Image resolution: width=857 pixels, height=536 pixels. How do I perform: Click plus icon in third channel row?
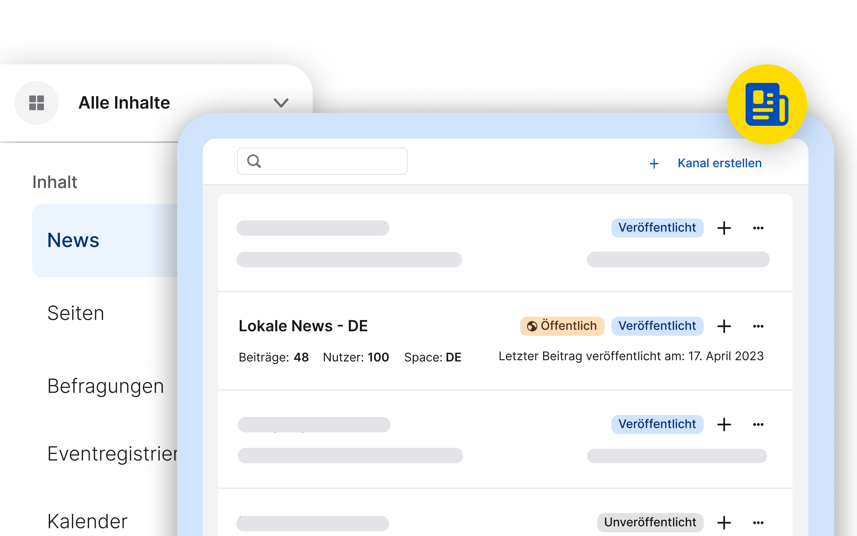pyautogui.click(x=724, y=424)
